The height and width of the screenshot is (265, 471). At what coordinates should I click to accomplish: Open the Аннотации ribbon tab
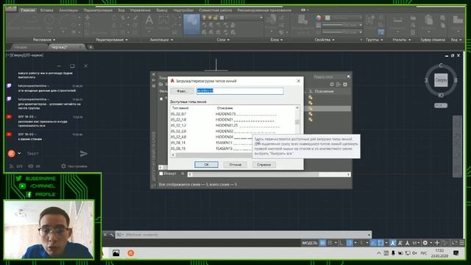click(x=68, y=10)
